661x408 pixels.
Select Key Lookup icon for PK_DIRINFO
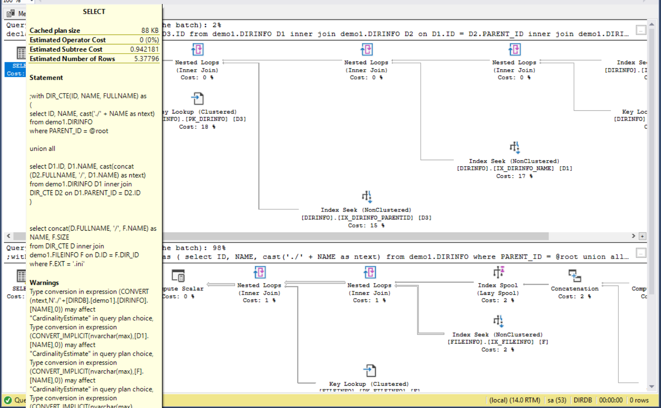point(198,98)
